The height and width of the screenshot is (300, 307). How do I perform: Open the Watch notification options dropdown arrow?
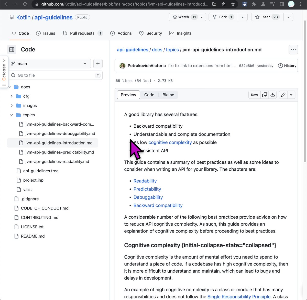pyautogui.click(x=202, y=17)
